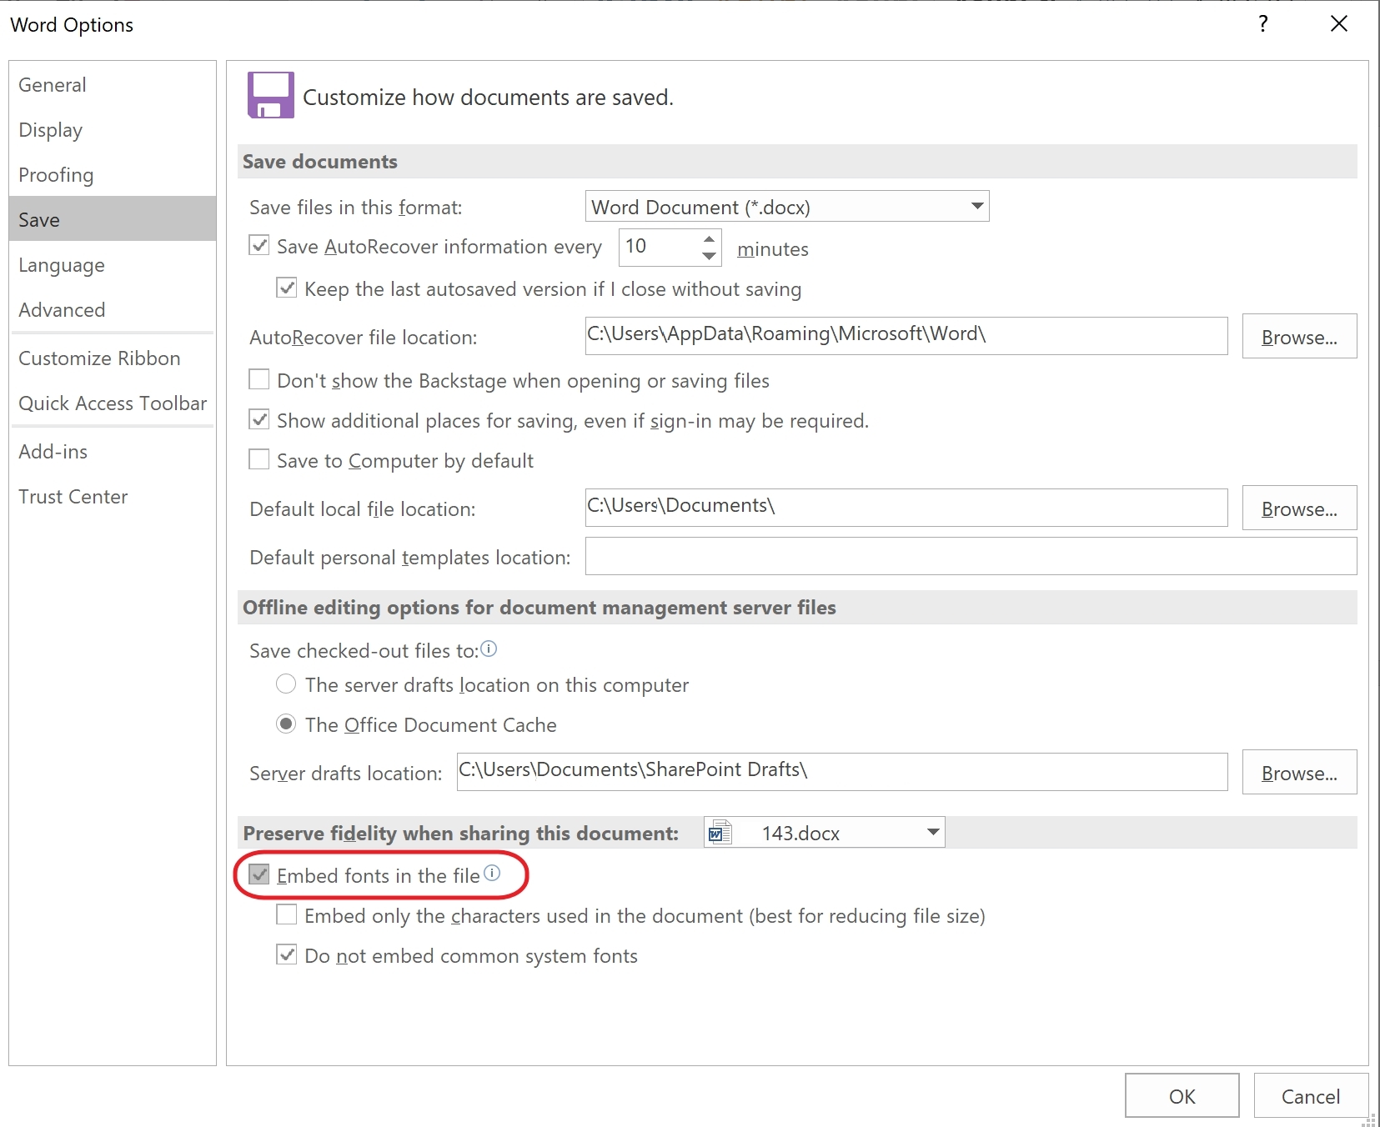Click the Default local file location field
The height and width of the screenshot is (1127, 1380).
pos(906,507)
